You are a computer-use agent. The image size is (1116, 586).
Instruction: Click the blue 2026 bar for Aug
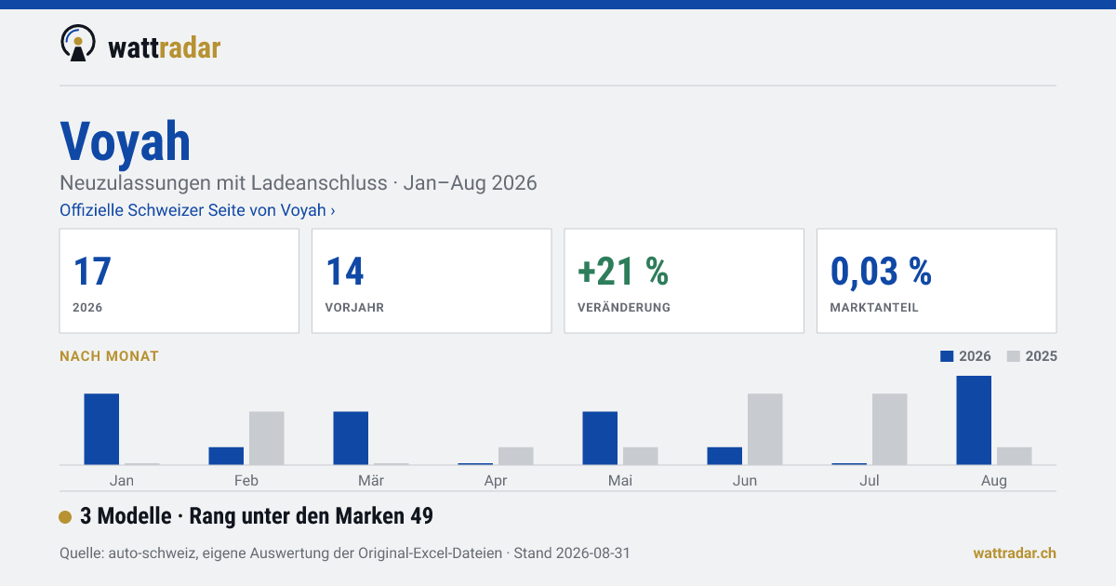click(x=974, y=420)
